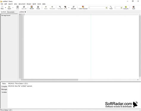Select the Status message tab
The image size is (141, 111).
(x=4, y=84)
